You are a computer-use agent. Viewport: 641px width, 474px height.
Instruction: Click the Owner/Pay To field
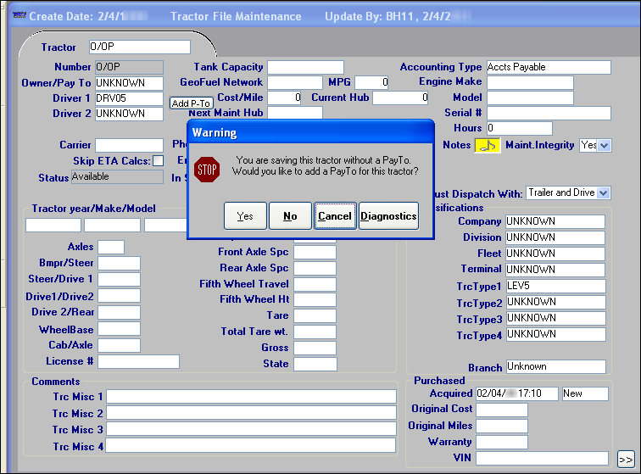coord(129,83)
